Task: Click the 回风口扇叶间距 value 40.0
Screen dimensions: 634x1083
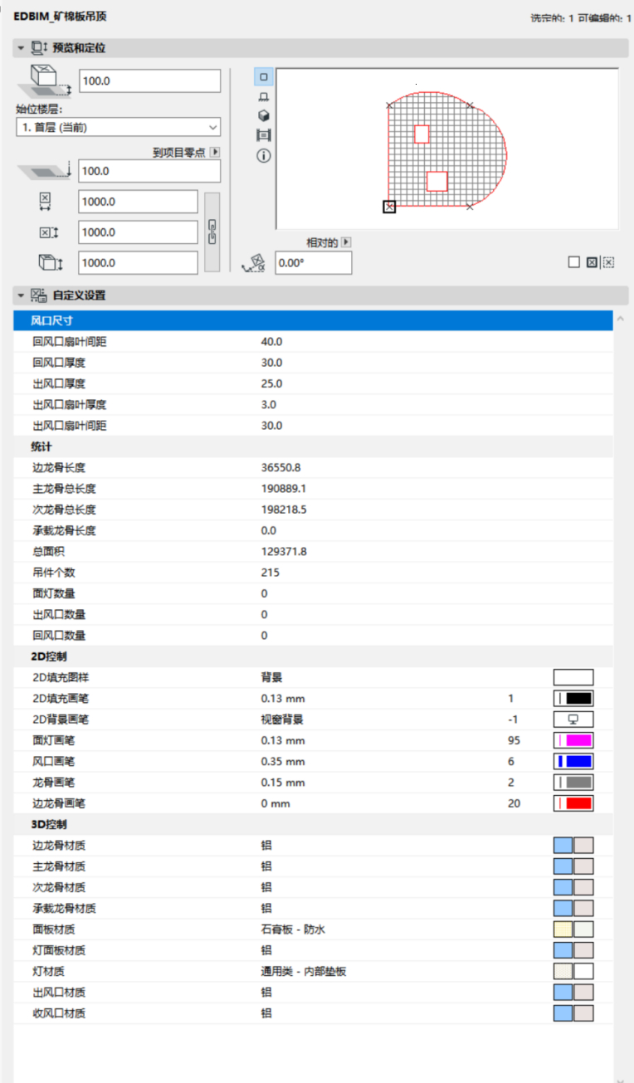Action: [x=271, y=342]
